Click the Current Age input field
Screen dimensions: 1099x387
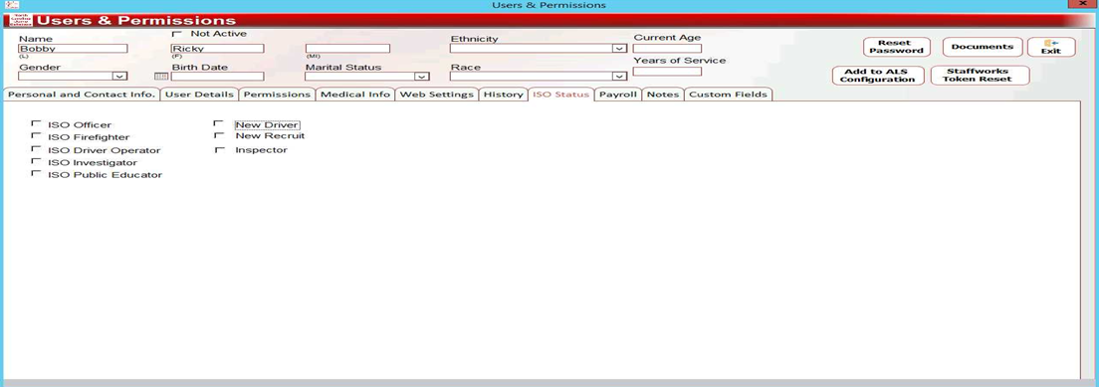[x=667, y=49]
